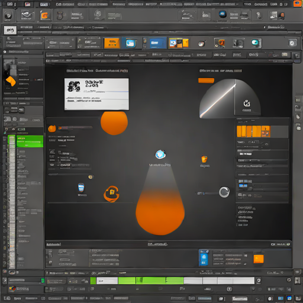Click the teal camera icon in tool strip
303x303 pixels.
256,43
